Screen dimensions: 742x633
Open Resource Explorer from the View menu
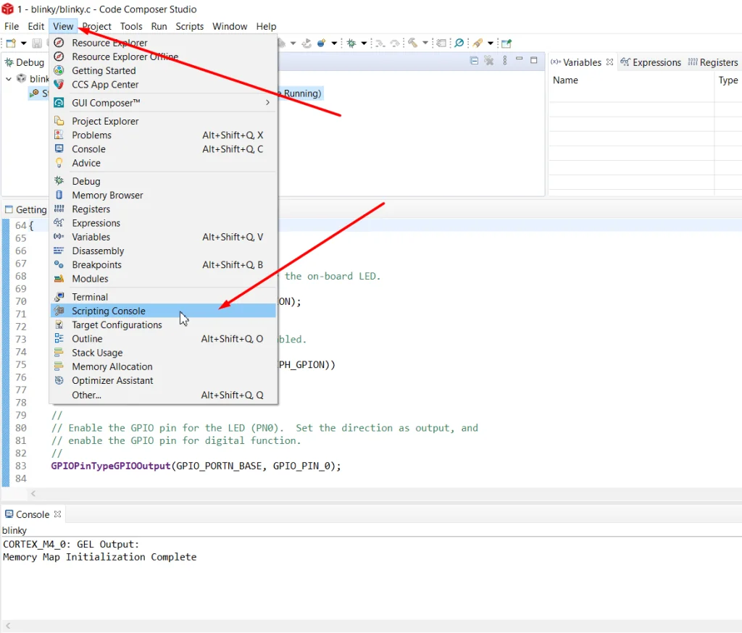(x=163, y=43)
